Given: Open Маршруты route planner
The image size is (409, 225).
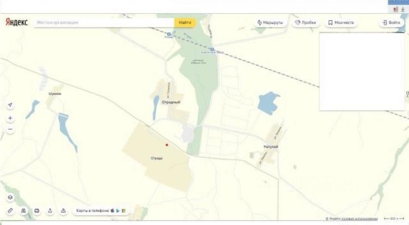Looking at the screenshot, I should (270, 23).
